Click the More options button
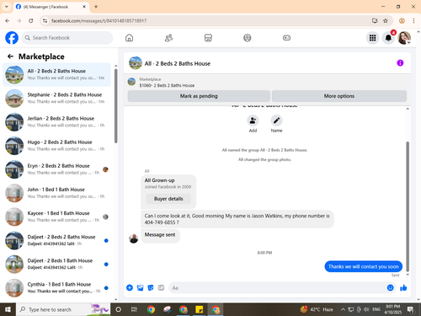The width and height of the screenshot is (421, 316). coord(339,96)
